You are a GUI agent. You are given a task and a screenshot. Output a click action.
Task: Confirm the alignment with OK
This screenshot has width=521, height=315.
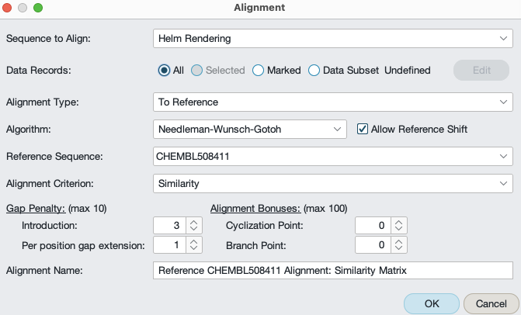(432, 303)
